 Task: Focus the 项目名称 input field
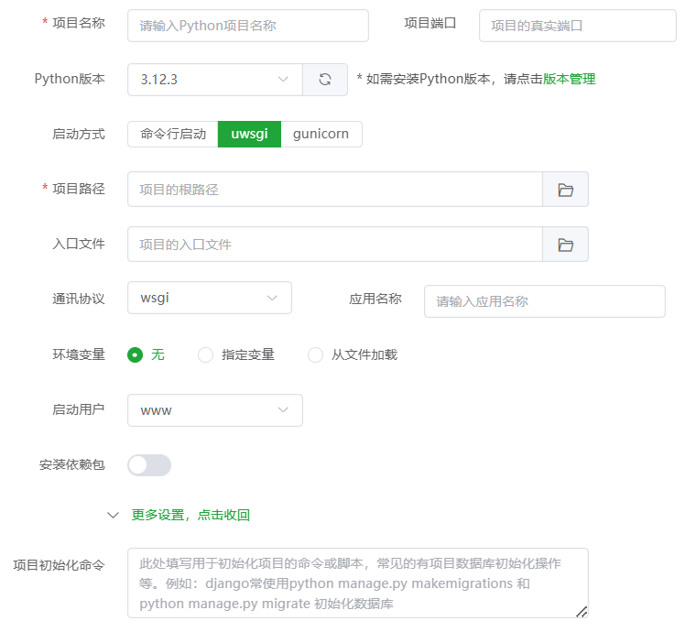pos(248,26)
